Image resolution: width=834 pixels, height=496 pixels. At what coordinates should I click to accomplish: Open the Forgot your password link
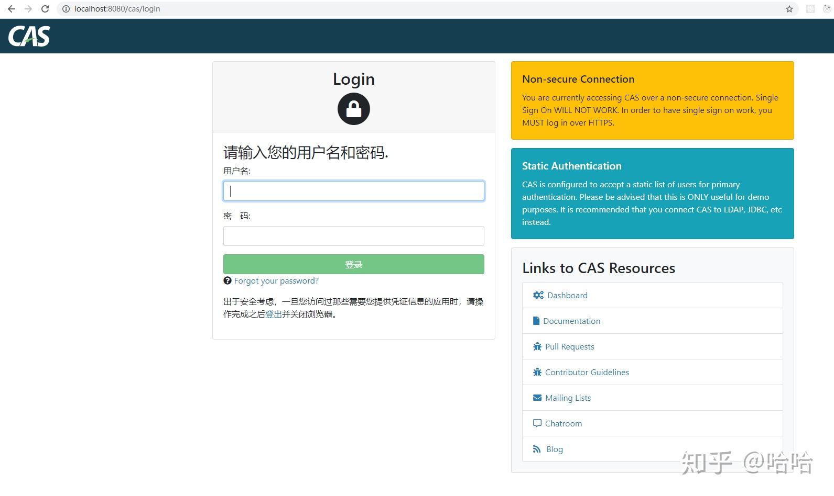coord(276,281)
